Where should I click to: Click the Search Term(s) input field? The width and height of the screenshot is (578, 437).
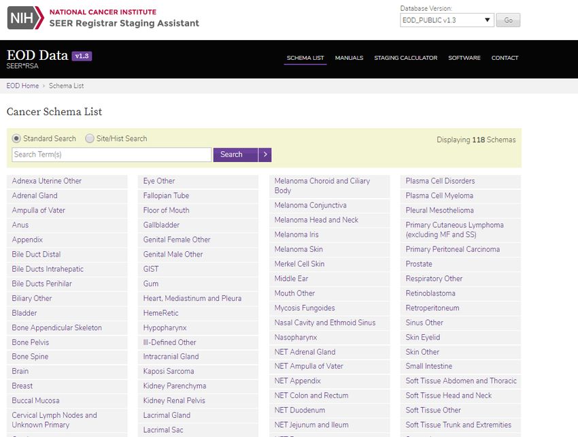[x=112, y=155]
